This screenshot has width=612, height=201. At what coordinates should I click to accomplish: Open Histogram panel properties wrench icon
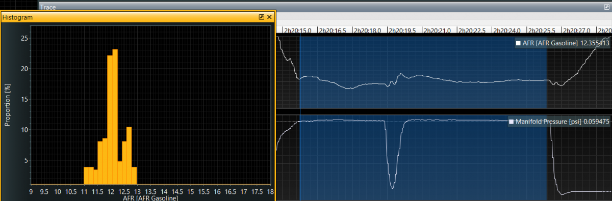click(x=262, y=17)
